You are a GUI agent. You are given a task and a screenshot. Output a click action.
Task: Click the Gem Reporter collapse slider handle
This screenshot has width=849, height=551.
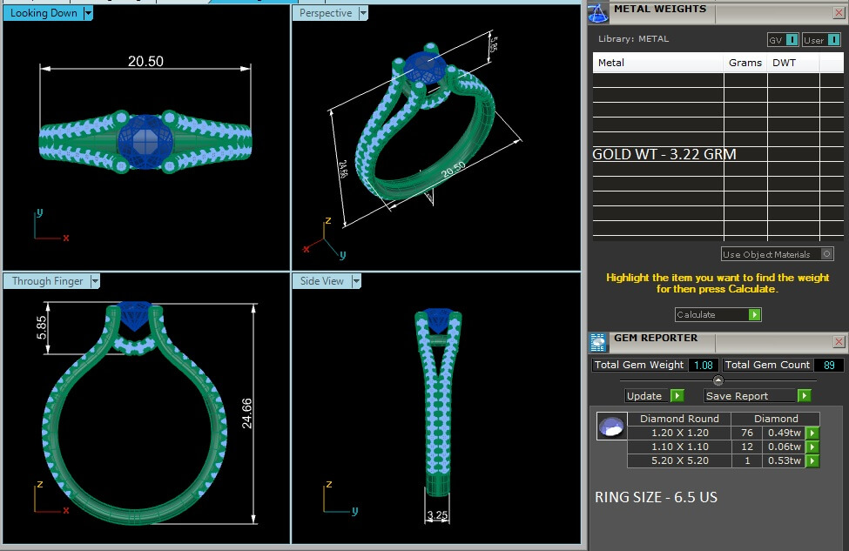718,380
